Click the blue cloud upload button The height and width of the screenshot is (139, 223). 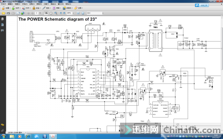[202, 5]
